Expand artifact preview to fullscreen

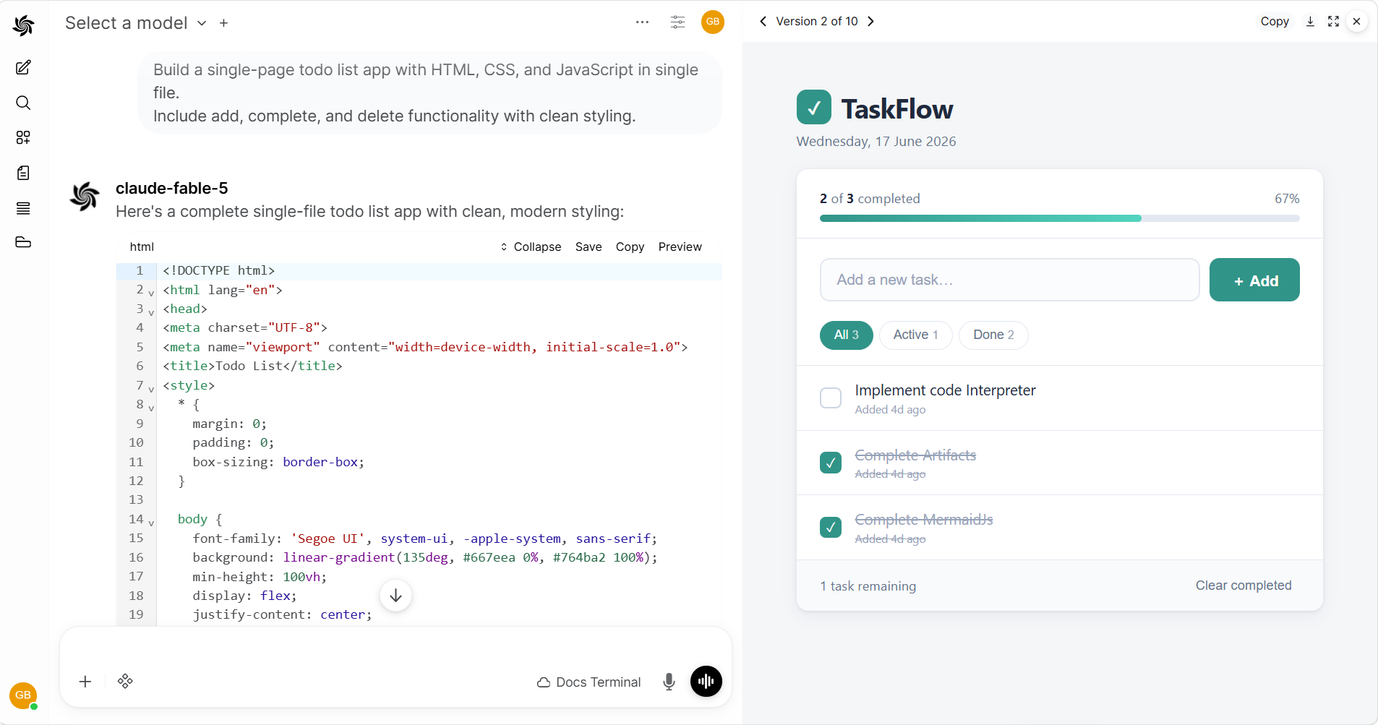coord(1333,21)
